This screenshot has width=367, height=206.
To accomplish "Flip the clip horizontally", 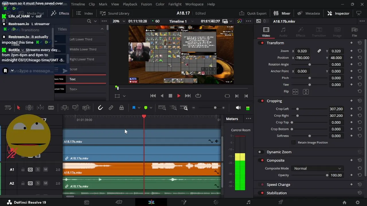I will point(295,92).
